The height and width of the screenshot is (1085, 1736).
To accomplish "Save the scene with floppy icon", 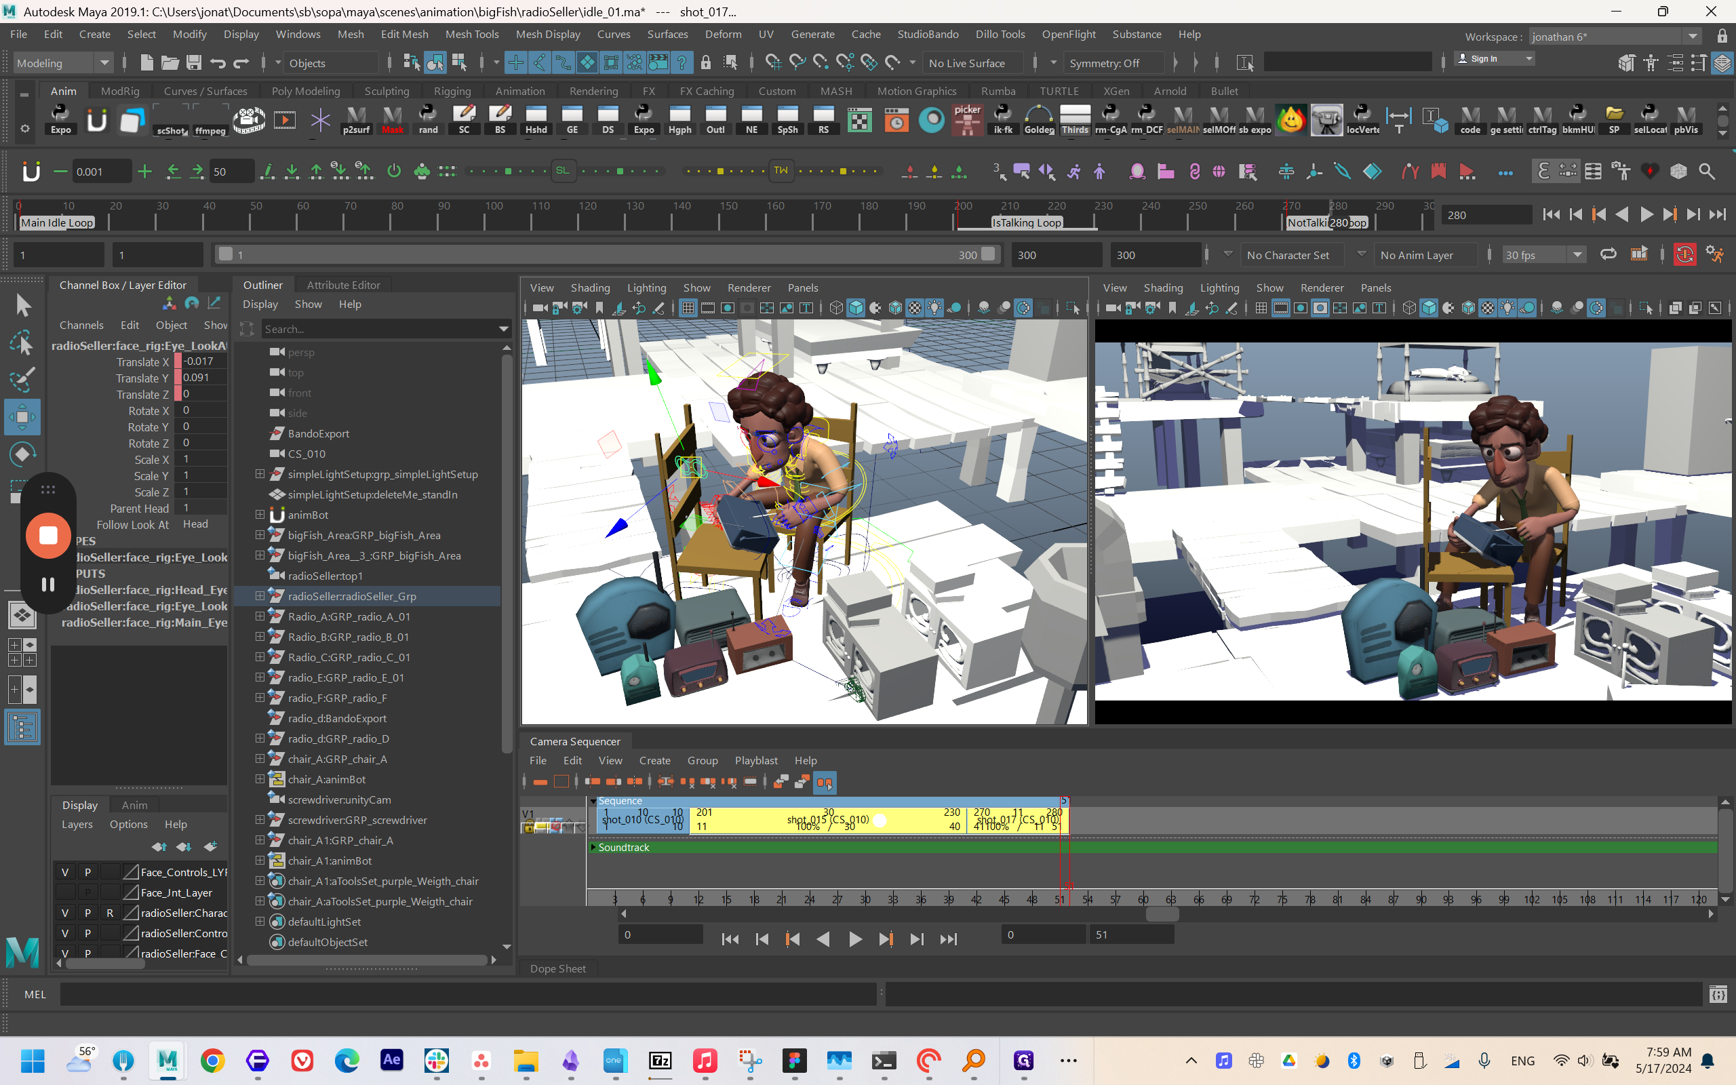I will 194,62.
